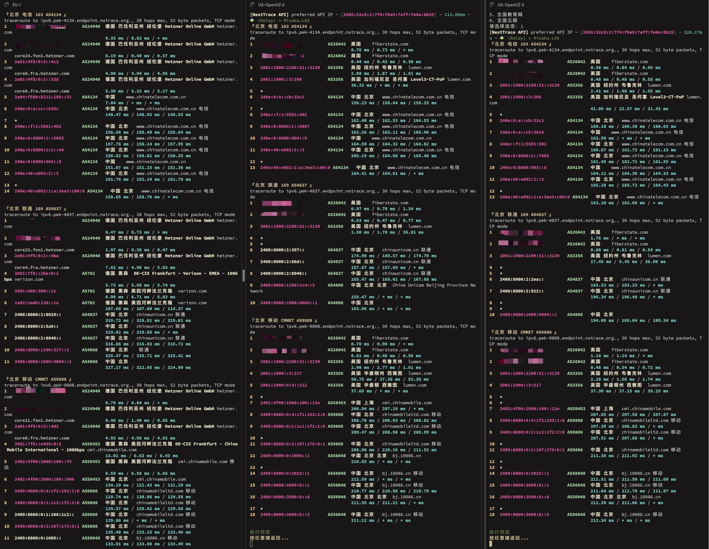Click latency value '319.72 ms' in EU-1
Screen dimensions: 709x549
(117, 321)
